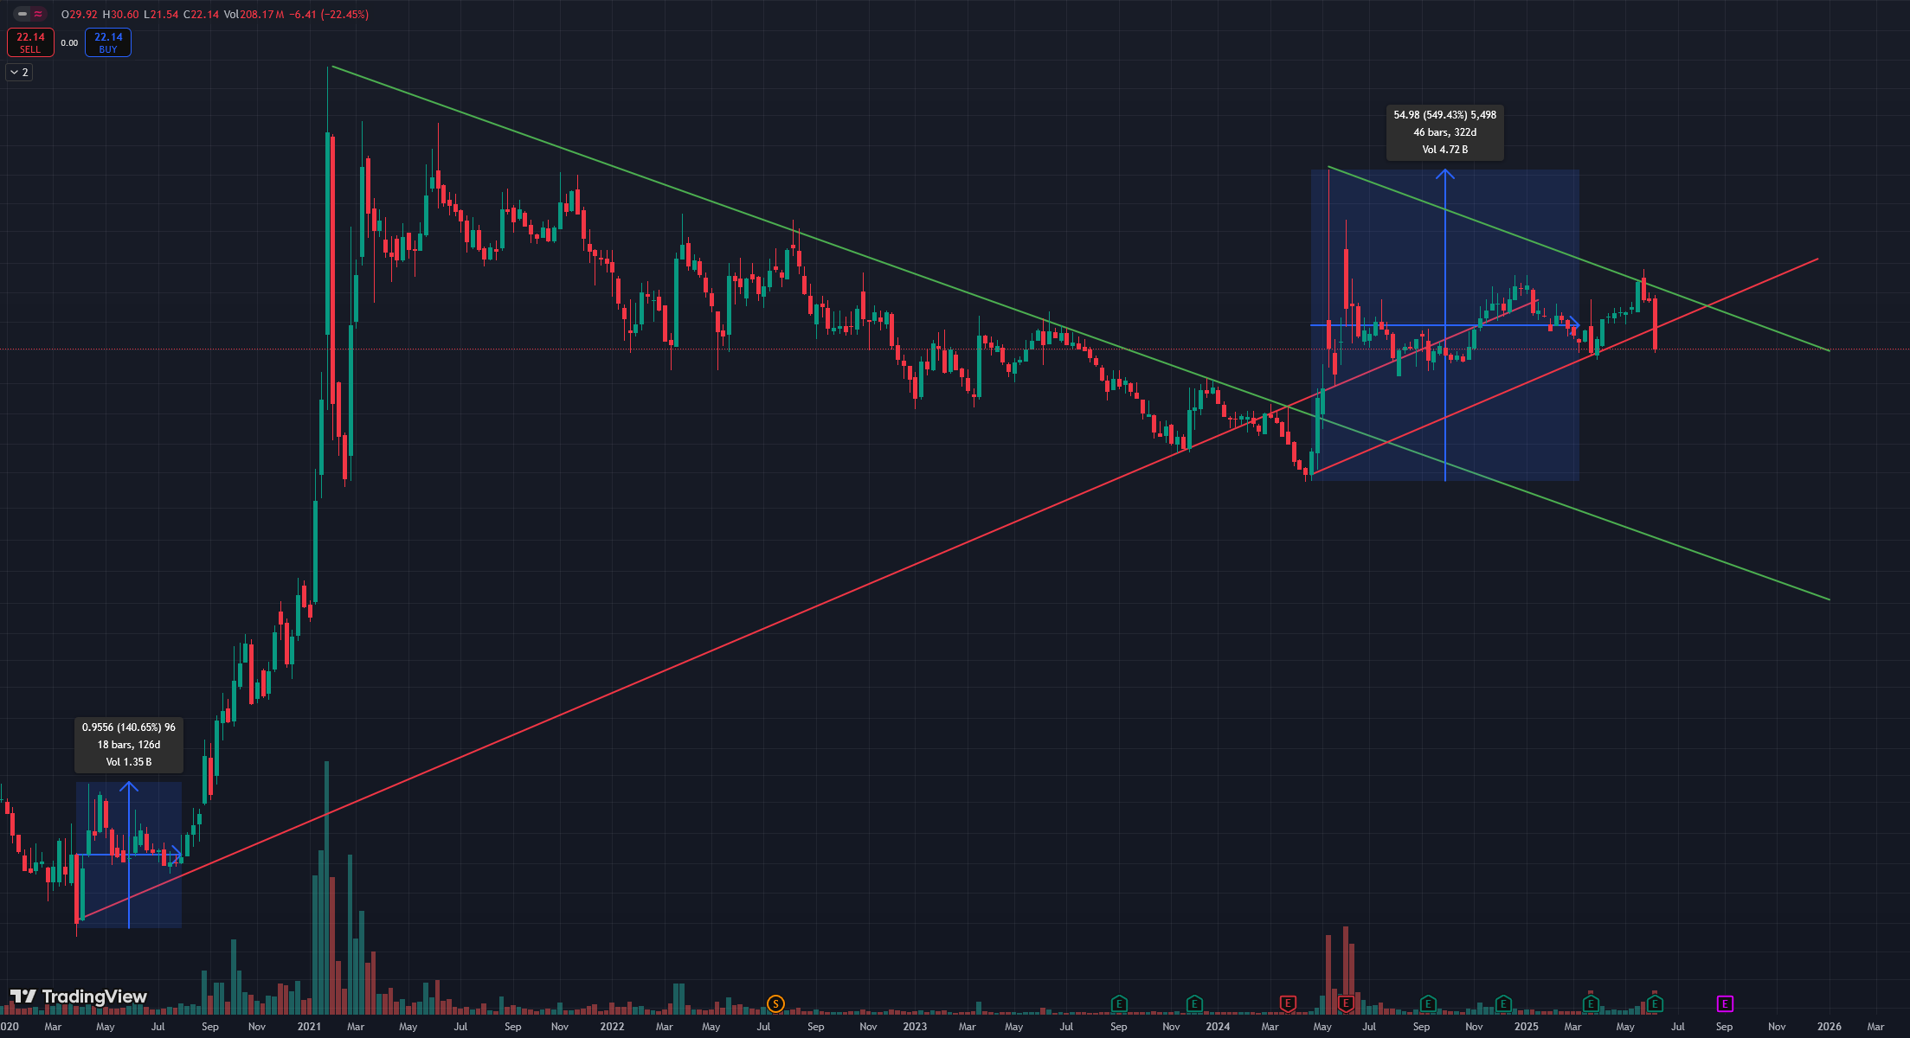
Task: Click the −6.41 (−22.45%) change value
Action: [329, 15]
